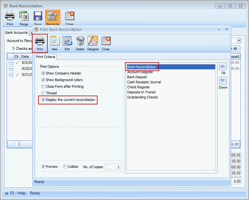Viewport: 249px width, 200px height.
Task: Click the Edit report icon
Action: [67, 43]
